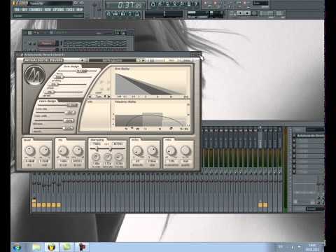Toggle the last effect slot in mixer
Image resolution: width=336 pixels, height=252 pixels.
point(294,172)
